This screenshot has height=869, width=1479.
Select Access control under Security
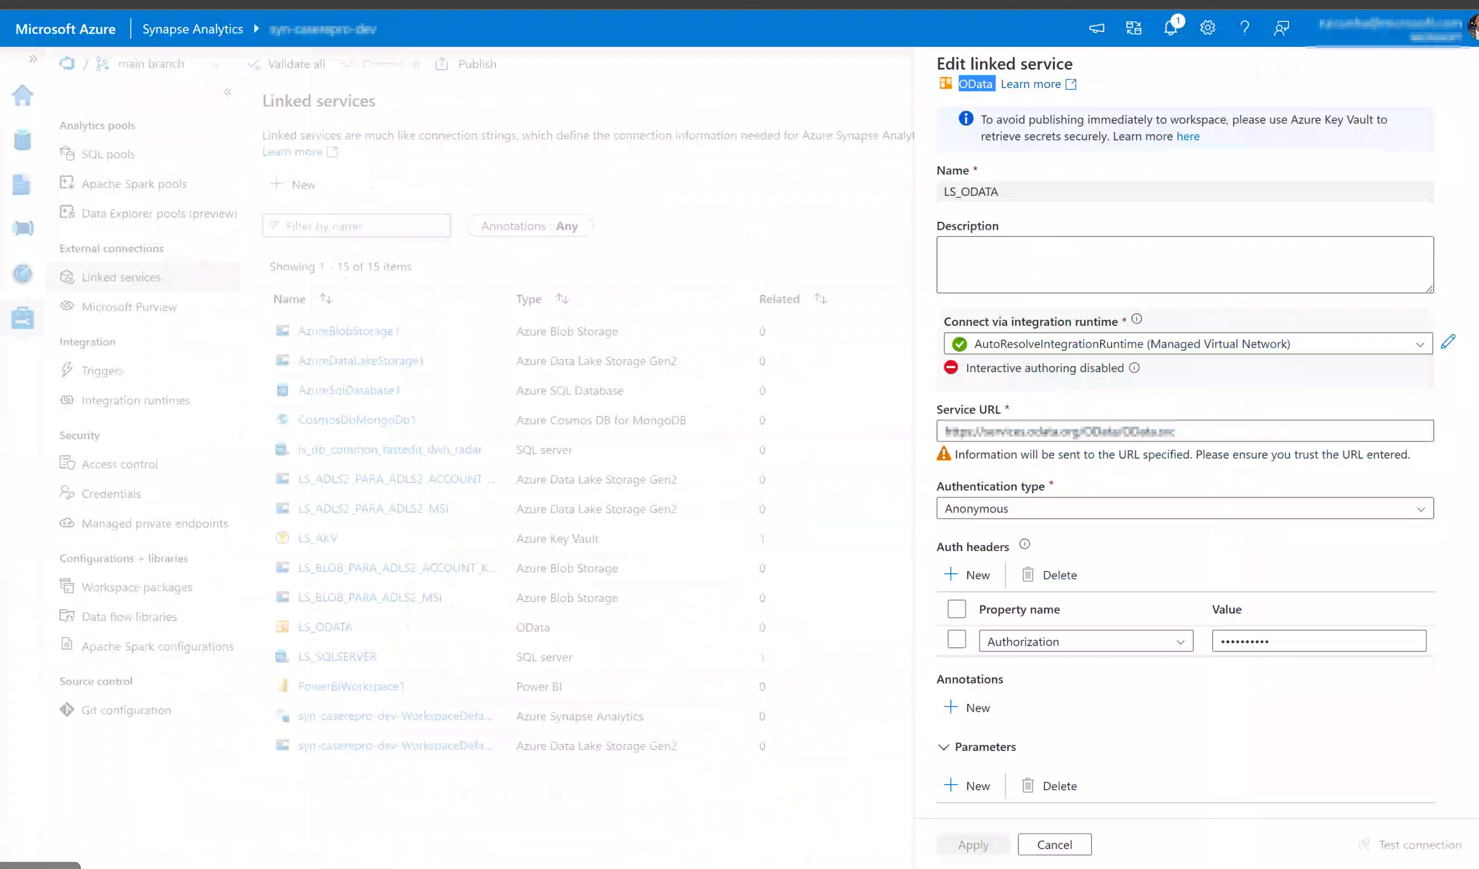(119, 464)
